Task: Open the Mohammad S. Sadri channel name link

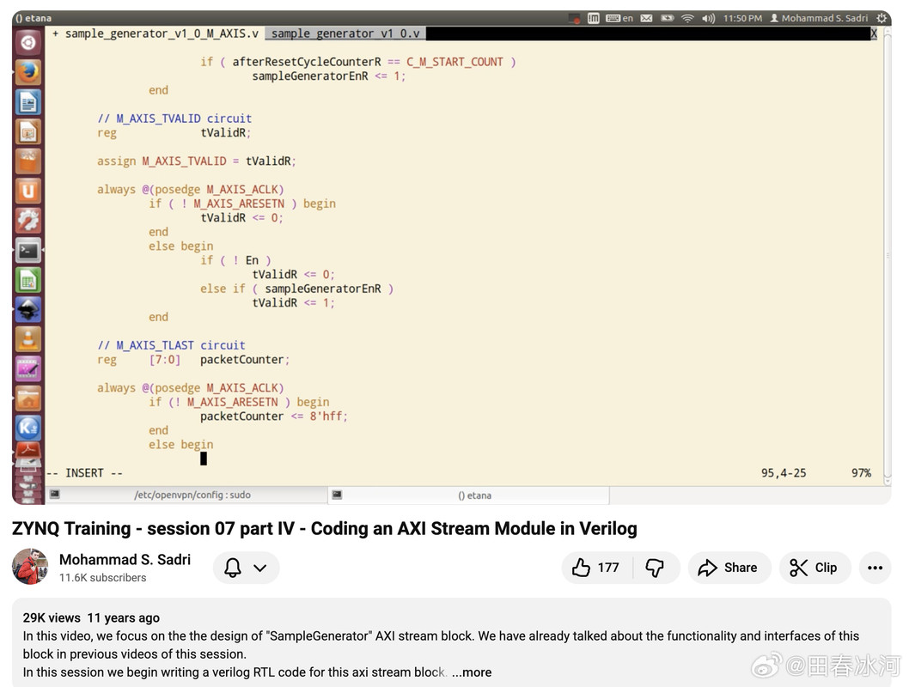Action: pyautogui.click(x=125, y=560)
